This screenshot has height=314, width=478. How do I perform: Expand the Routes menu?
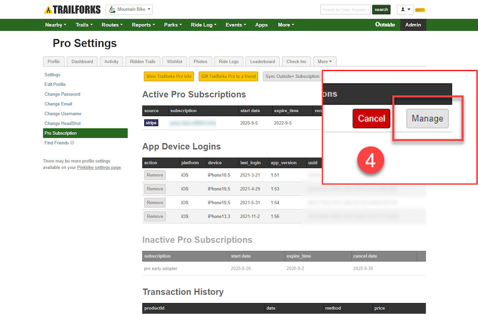click(x=112, y=25)
